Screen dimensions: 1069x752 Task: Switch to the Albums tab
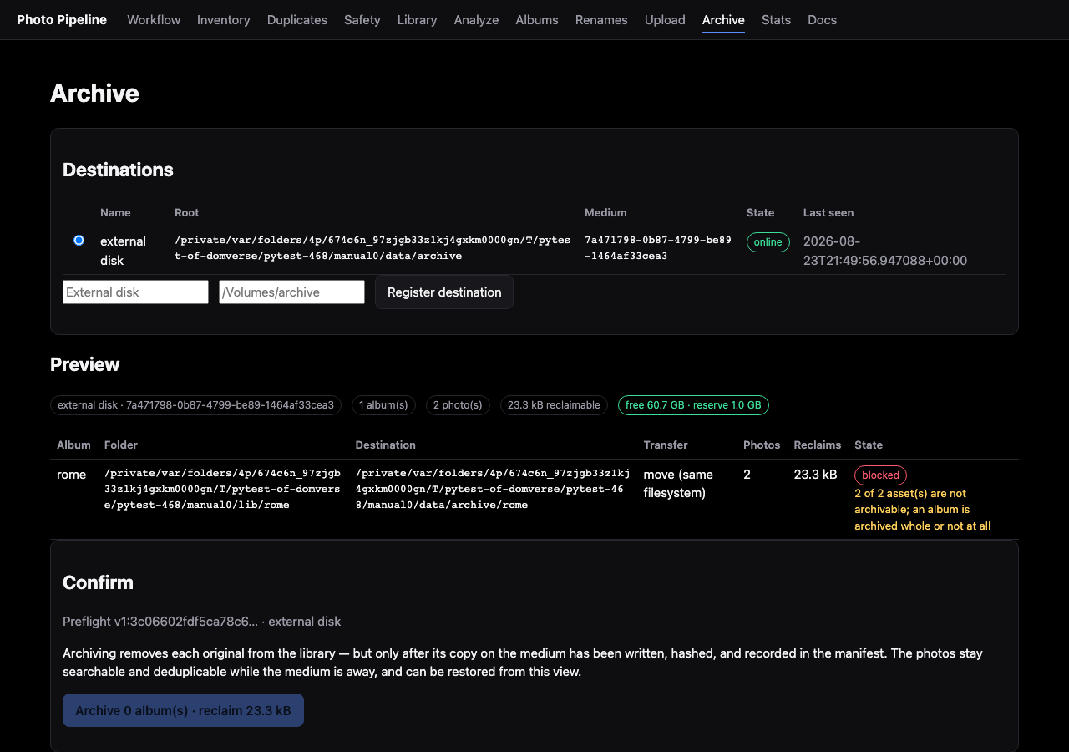pyautogui.click(x=537, y=20)
